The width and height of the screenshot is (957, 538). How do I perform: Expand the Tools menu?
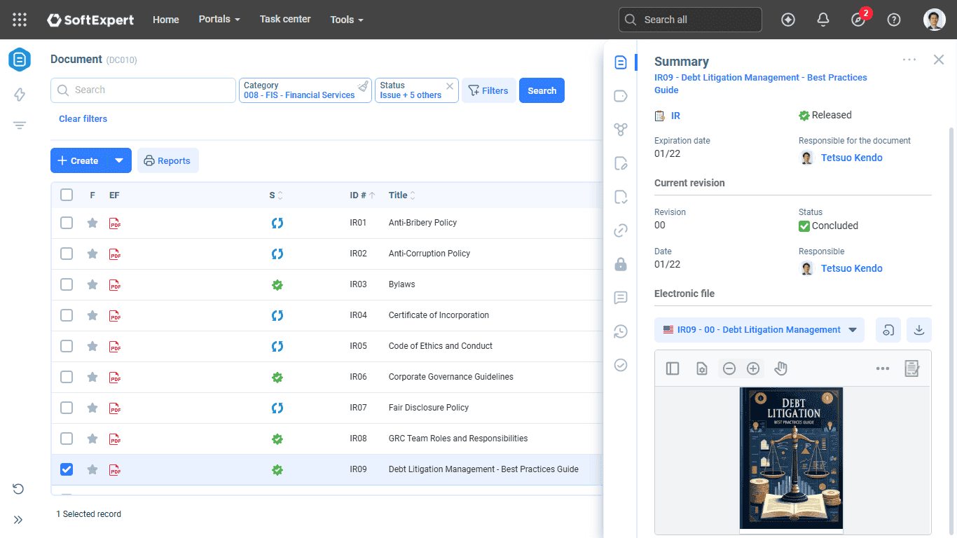click(x=347, y=20)
